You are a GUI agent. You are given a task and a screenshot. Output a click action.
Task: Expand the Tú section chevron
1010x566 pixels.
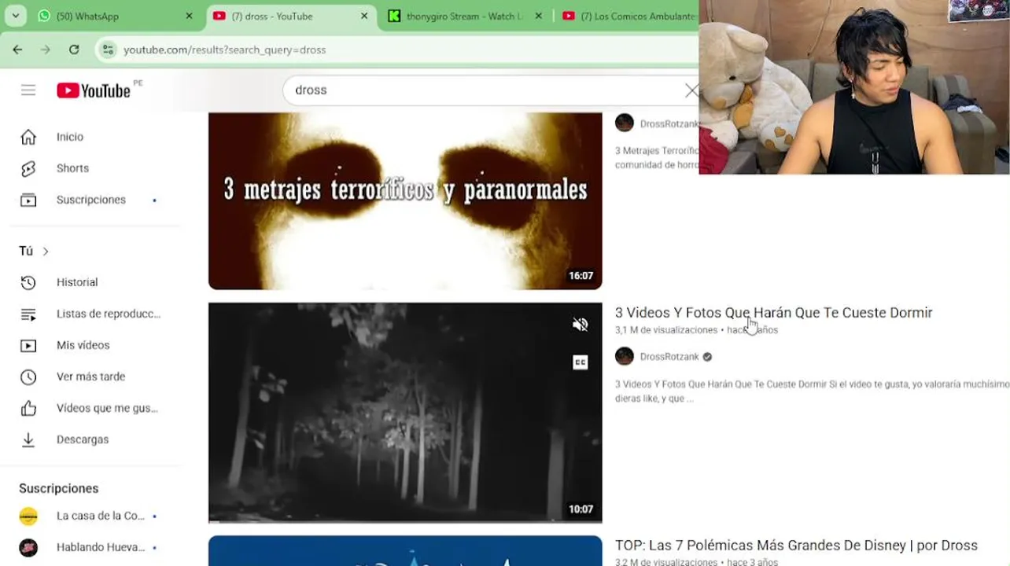pos(46,252)
